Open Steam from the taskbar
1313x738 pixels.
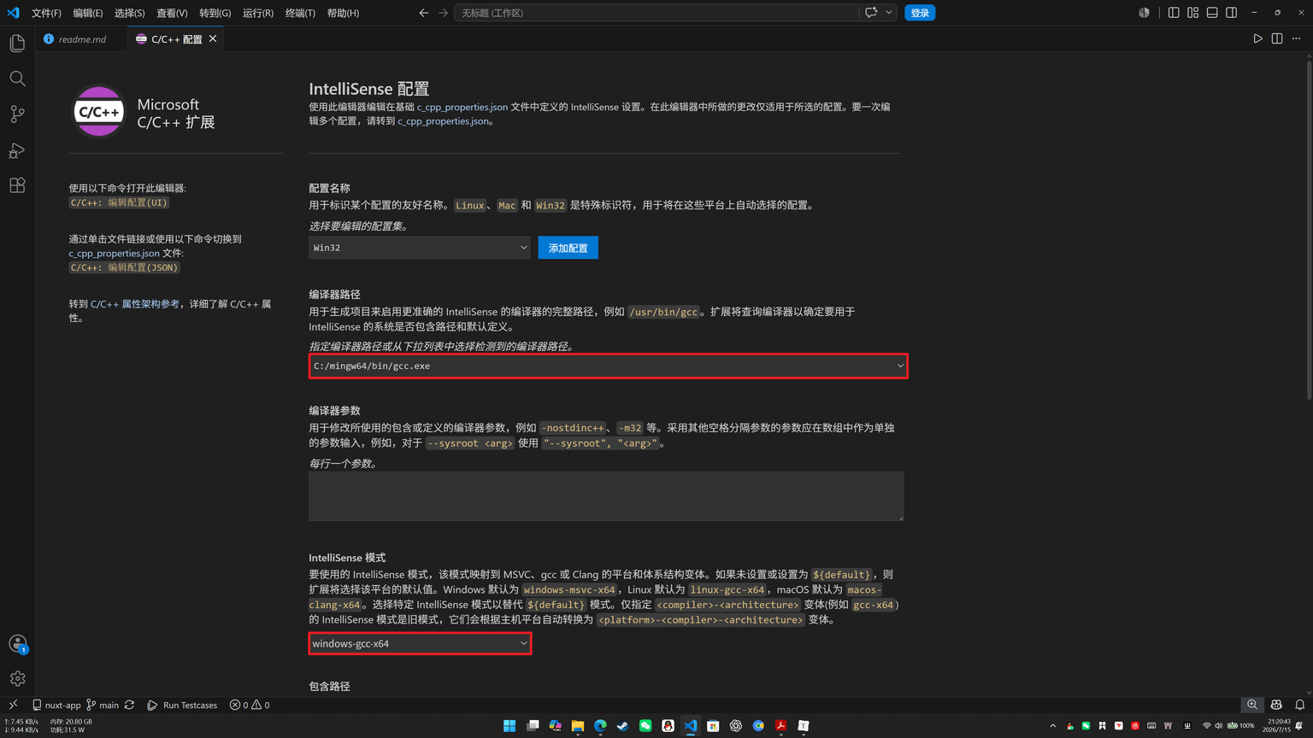(x=622, y=726)
